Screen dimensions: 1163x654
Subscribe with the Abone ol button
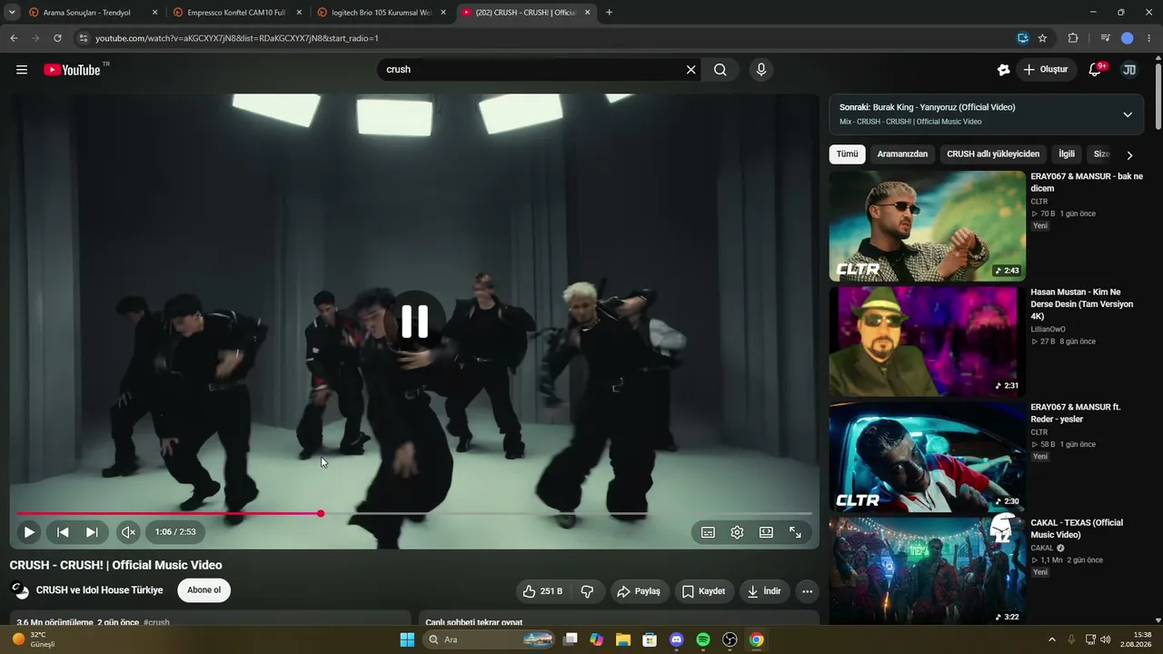pos(204,590)
